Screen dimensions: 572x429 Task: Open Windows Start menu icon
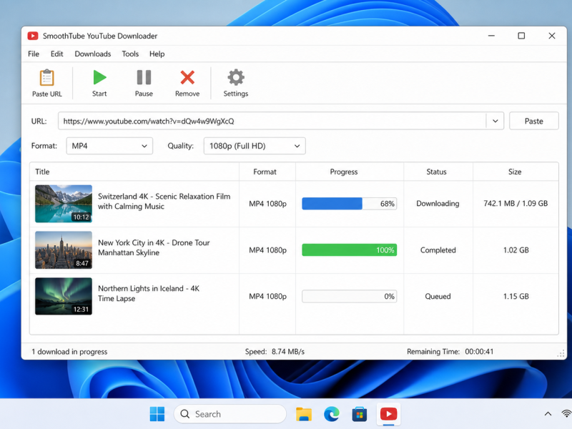pyautogui.click(x=157, y=414)
